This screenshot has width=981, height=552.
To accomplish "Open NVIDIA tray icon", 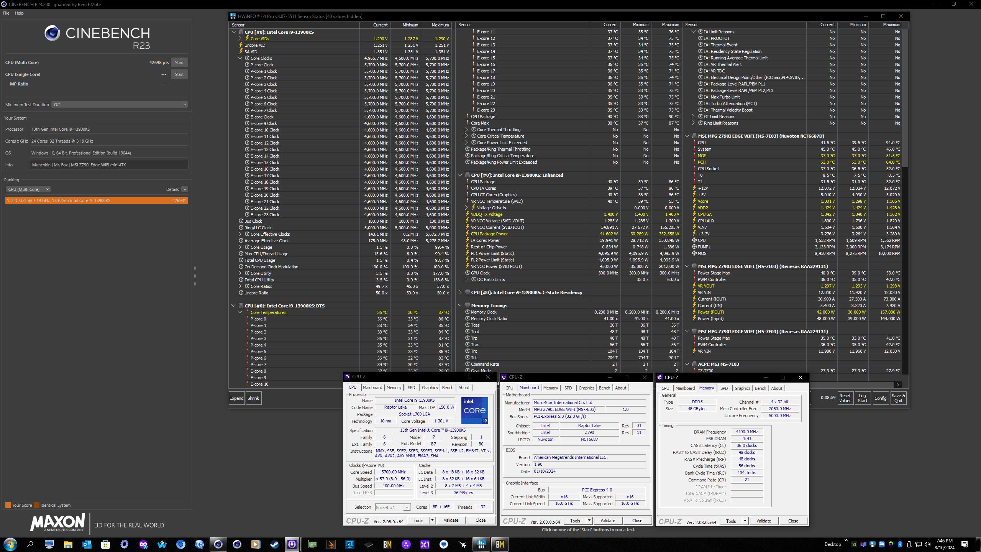I will pyautogui.click(x=854, y=544).
